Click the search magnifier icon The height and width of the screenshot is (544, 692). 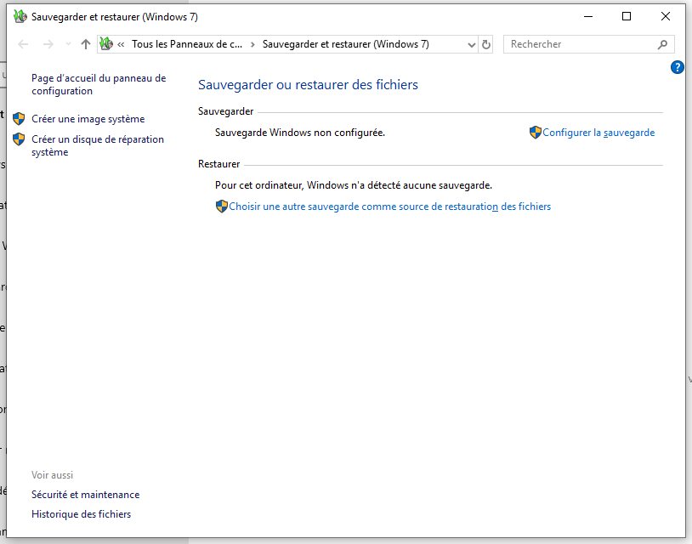pos(662,43)
